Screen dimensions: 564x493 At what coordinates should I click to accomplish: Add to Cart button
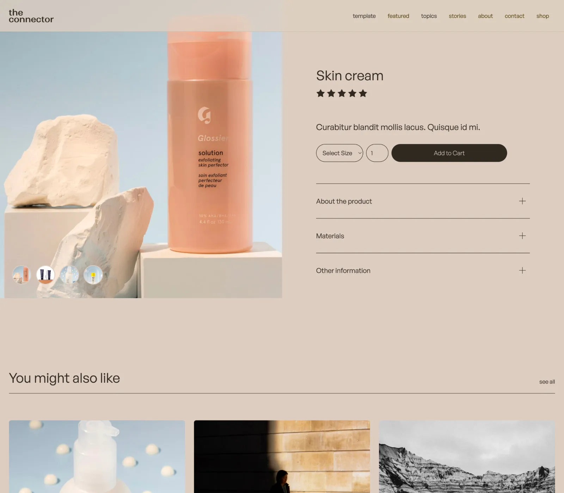449,153
